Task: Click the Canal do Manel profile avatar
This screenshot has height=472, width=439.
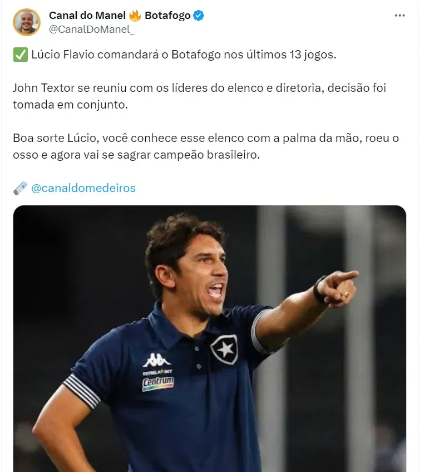Action: (26, 22)
